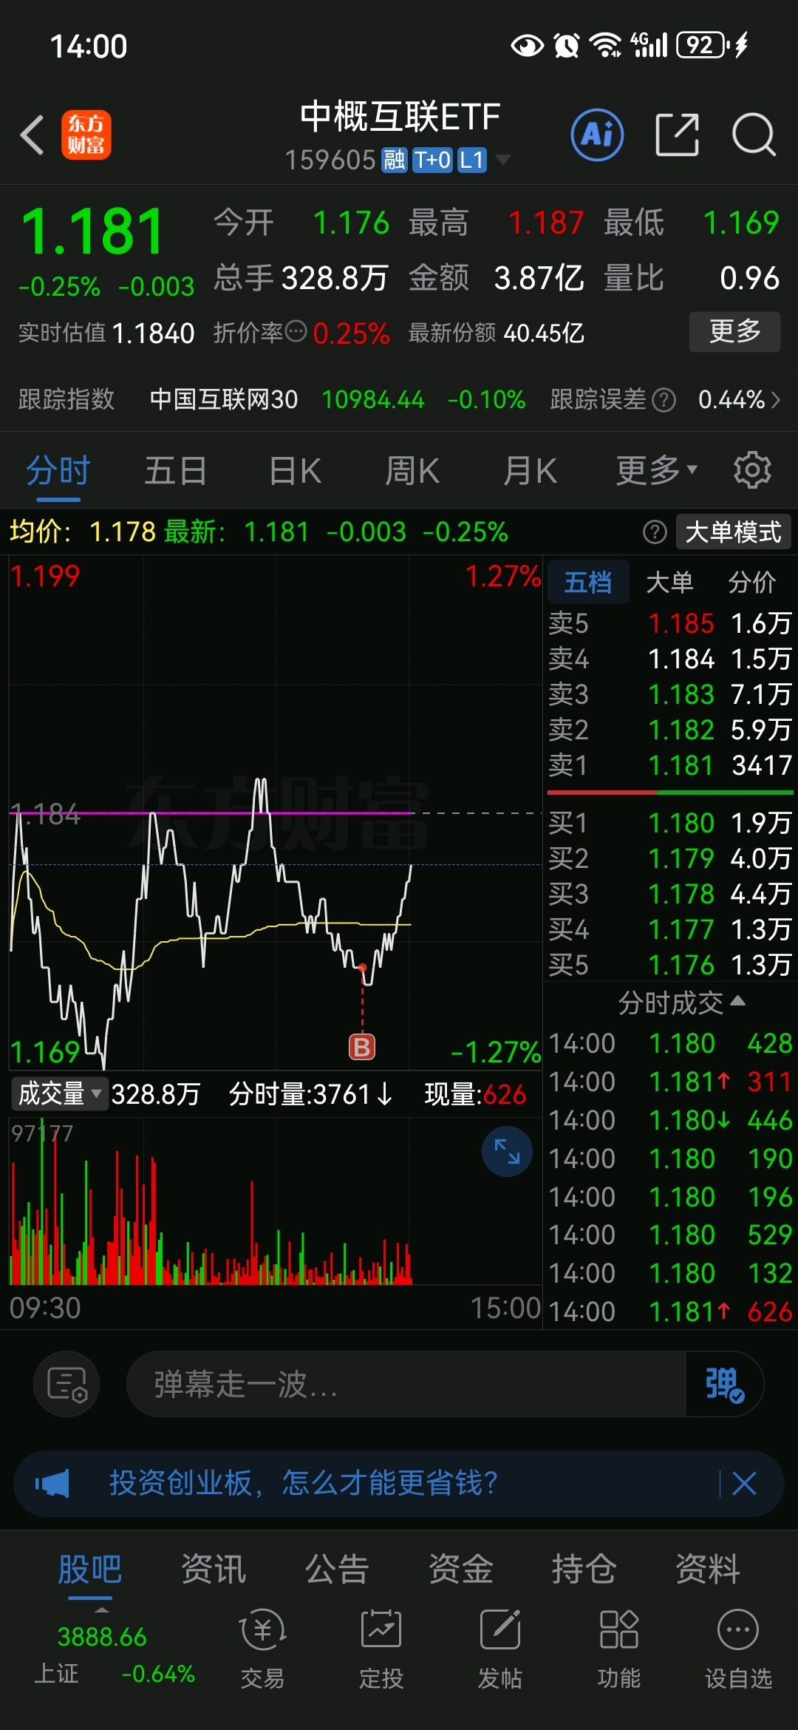
Task: Expand the stock code dropdown arrow
Action: pos(503,159)
